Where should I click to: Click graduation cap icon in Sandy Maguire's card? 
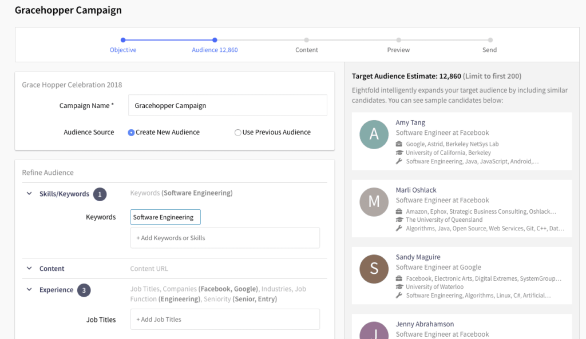tap(399, 287)
